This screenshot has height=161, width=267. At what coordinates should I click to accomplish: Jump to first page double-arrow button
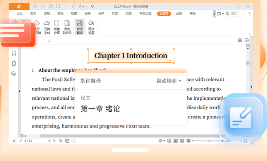[14, 141]
